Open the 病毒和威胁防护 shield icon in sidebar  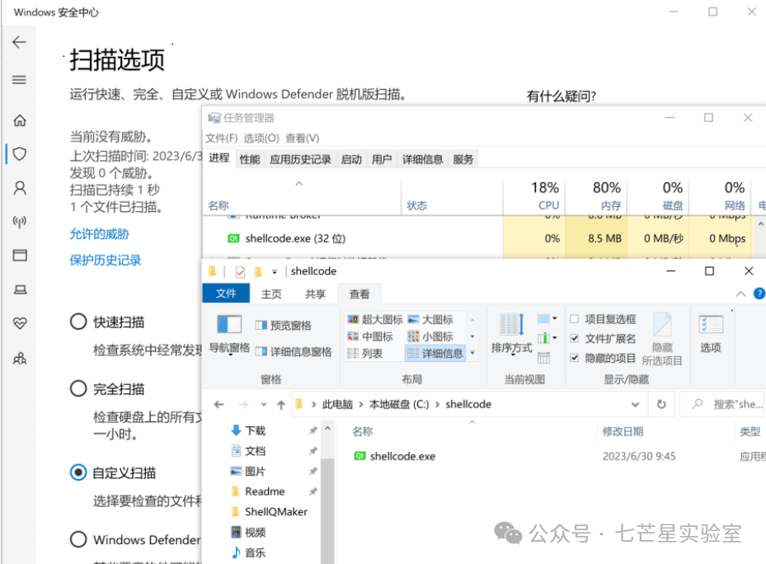click(x=20, y=153)
